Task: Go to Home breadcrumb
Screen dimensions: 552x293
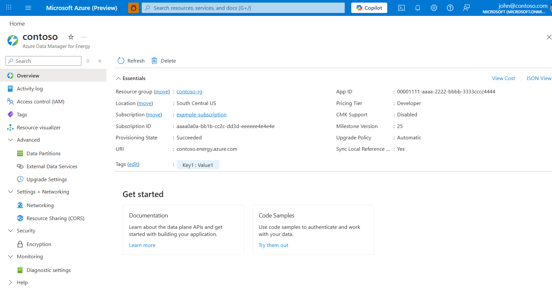Action: 17,24
